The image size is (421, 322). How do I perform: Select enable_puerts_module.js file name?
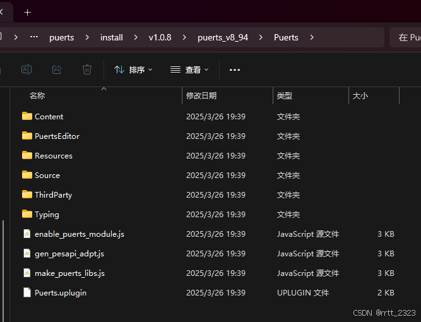coord(80,234)
